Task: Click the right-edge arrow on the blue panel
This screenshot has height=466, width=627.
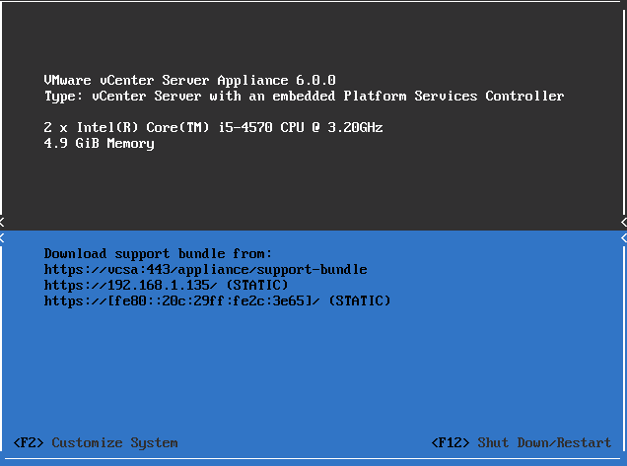Action: [x=623, y=237]
